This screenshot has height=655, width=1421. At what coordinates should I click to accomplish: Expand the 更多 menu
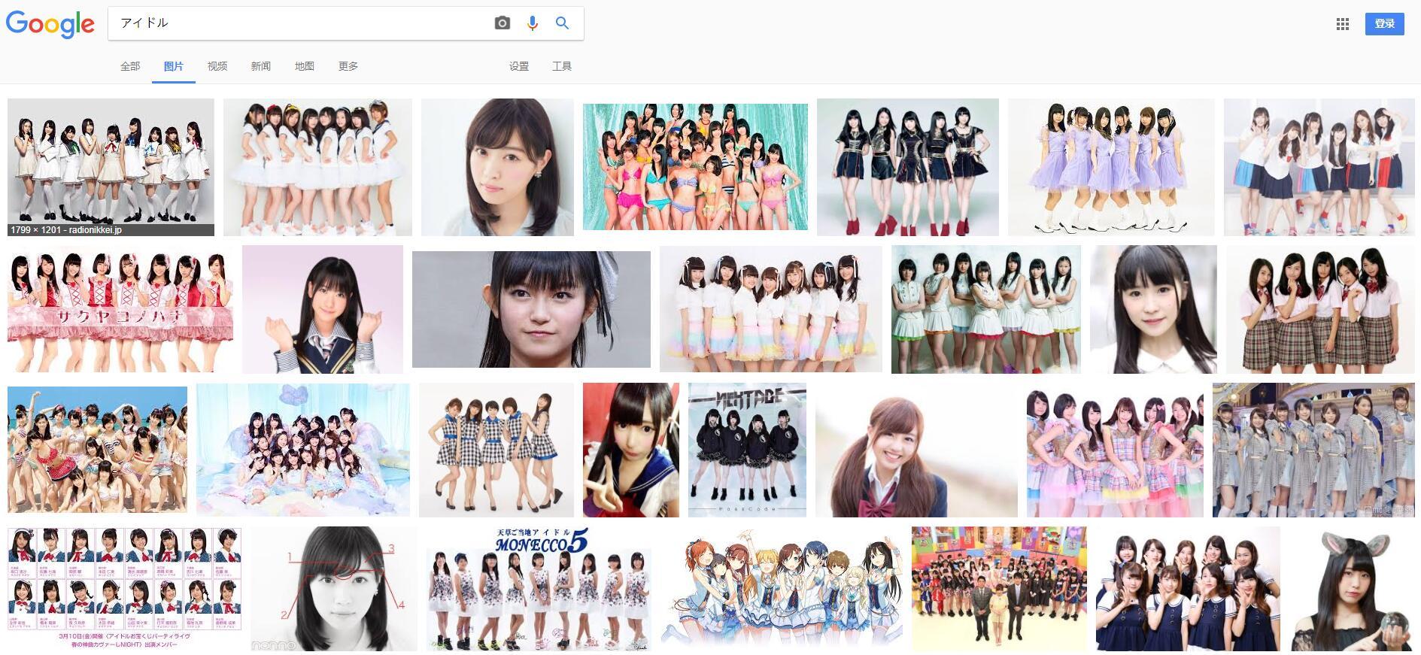tap(348, 66)
